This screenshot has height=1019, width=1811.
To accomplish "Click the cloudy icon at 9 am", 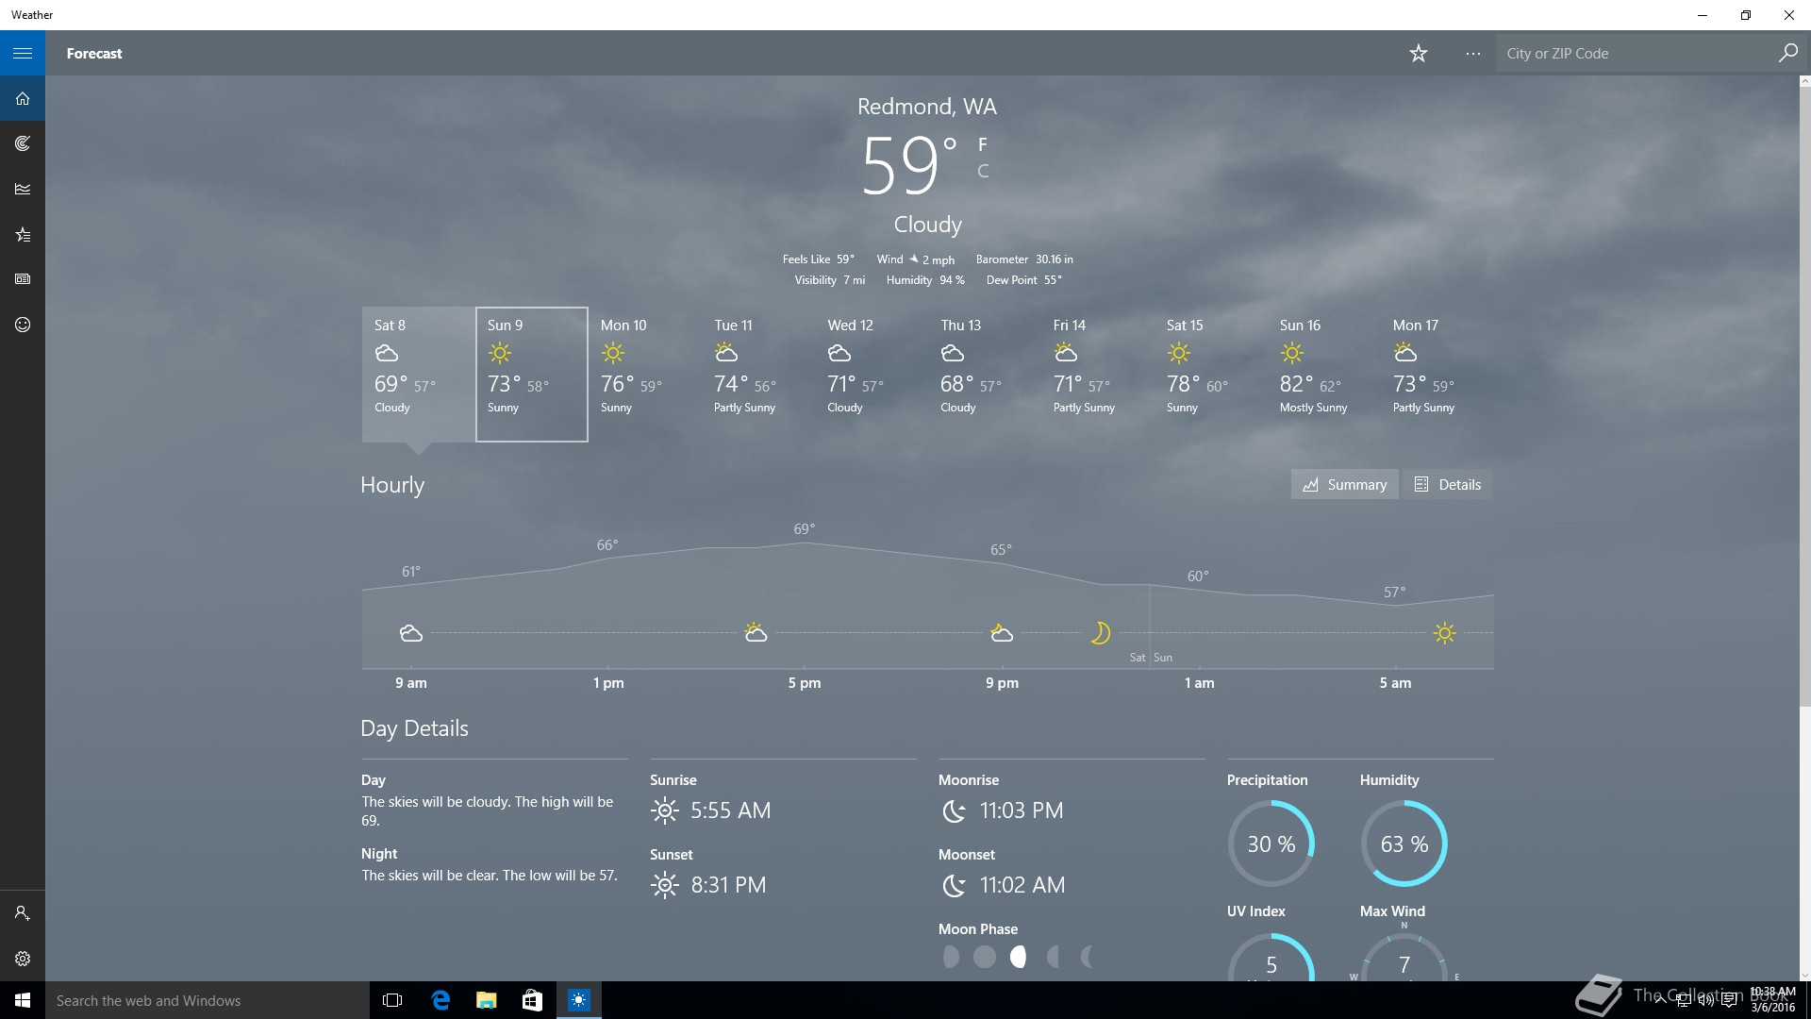I will (x=410, y=633).
